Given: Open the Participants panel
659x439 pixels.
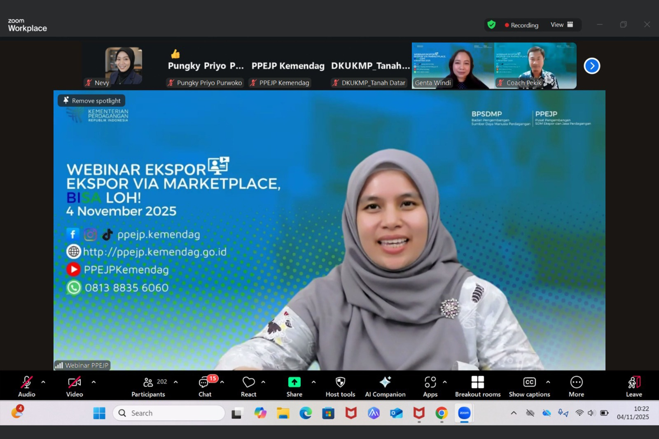Looking at the screenshot, I should [x=148, y=386].
